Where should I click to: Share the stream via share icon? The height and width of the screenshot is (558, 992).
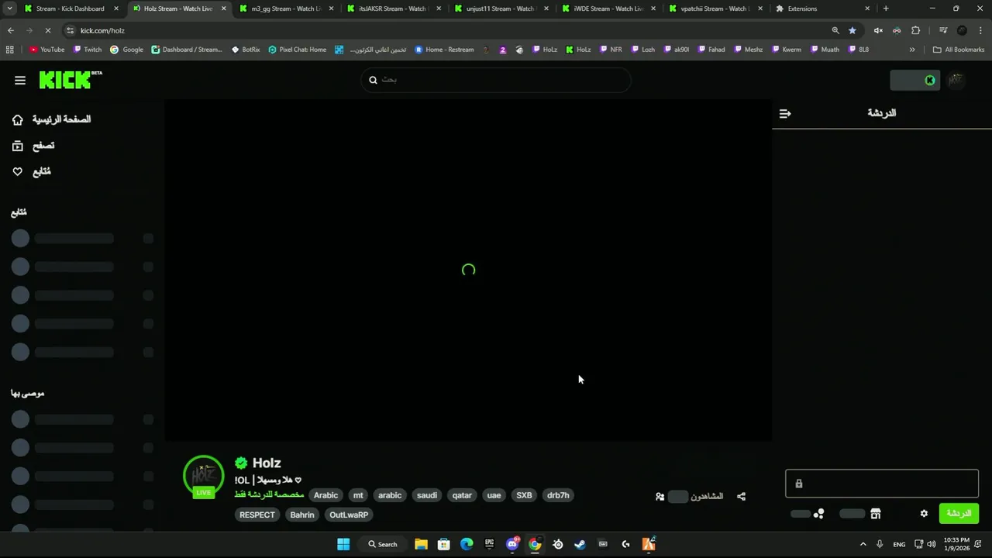tap(741, 497)
